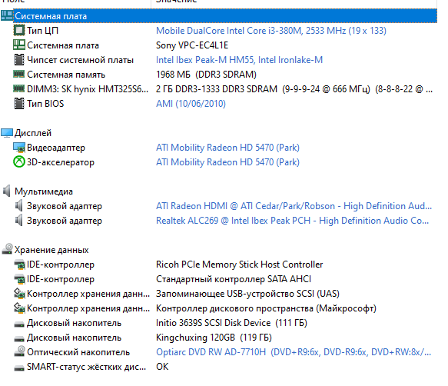Click controller icon in SATA AHCI row
448x386 pixels.
click(19, 279)
